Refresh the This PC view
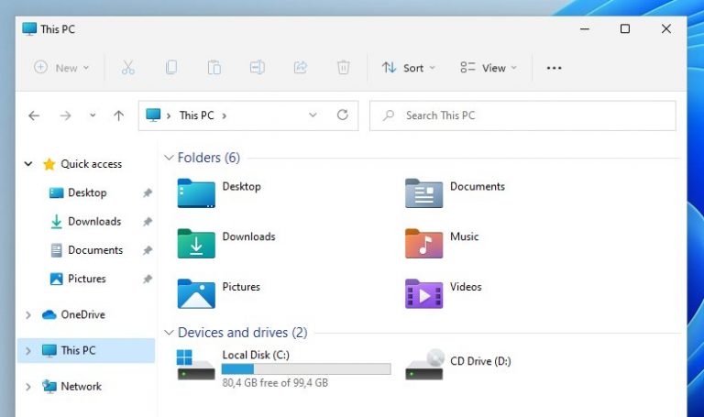The height and width of the screenshot is (417, 704). click(343, 115)
